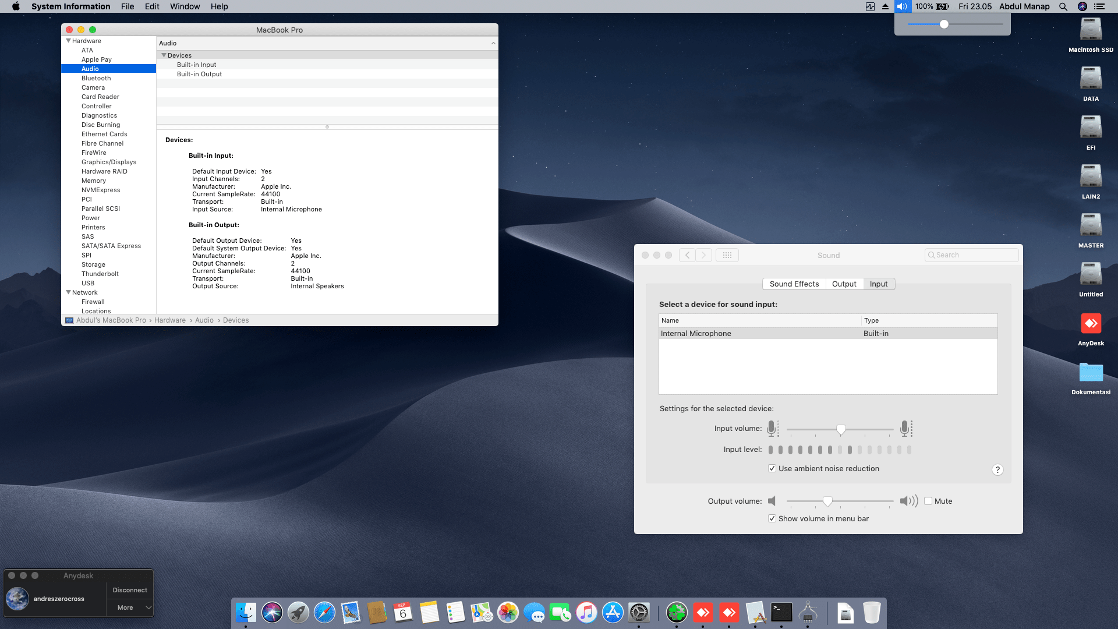Open Launchpad rocket icon in Dock
The height and width of the screenshot is (629, 1118).
point(298,613)
